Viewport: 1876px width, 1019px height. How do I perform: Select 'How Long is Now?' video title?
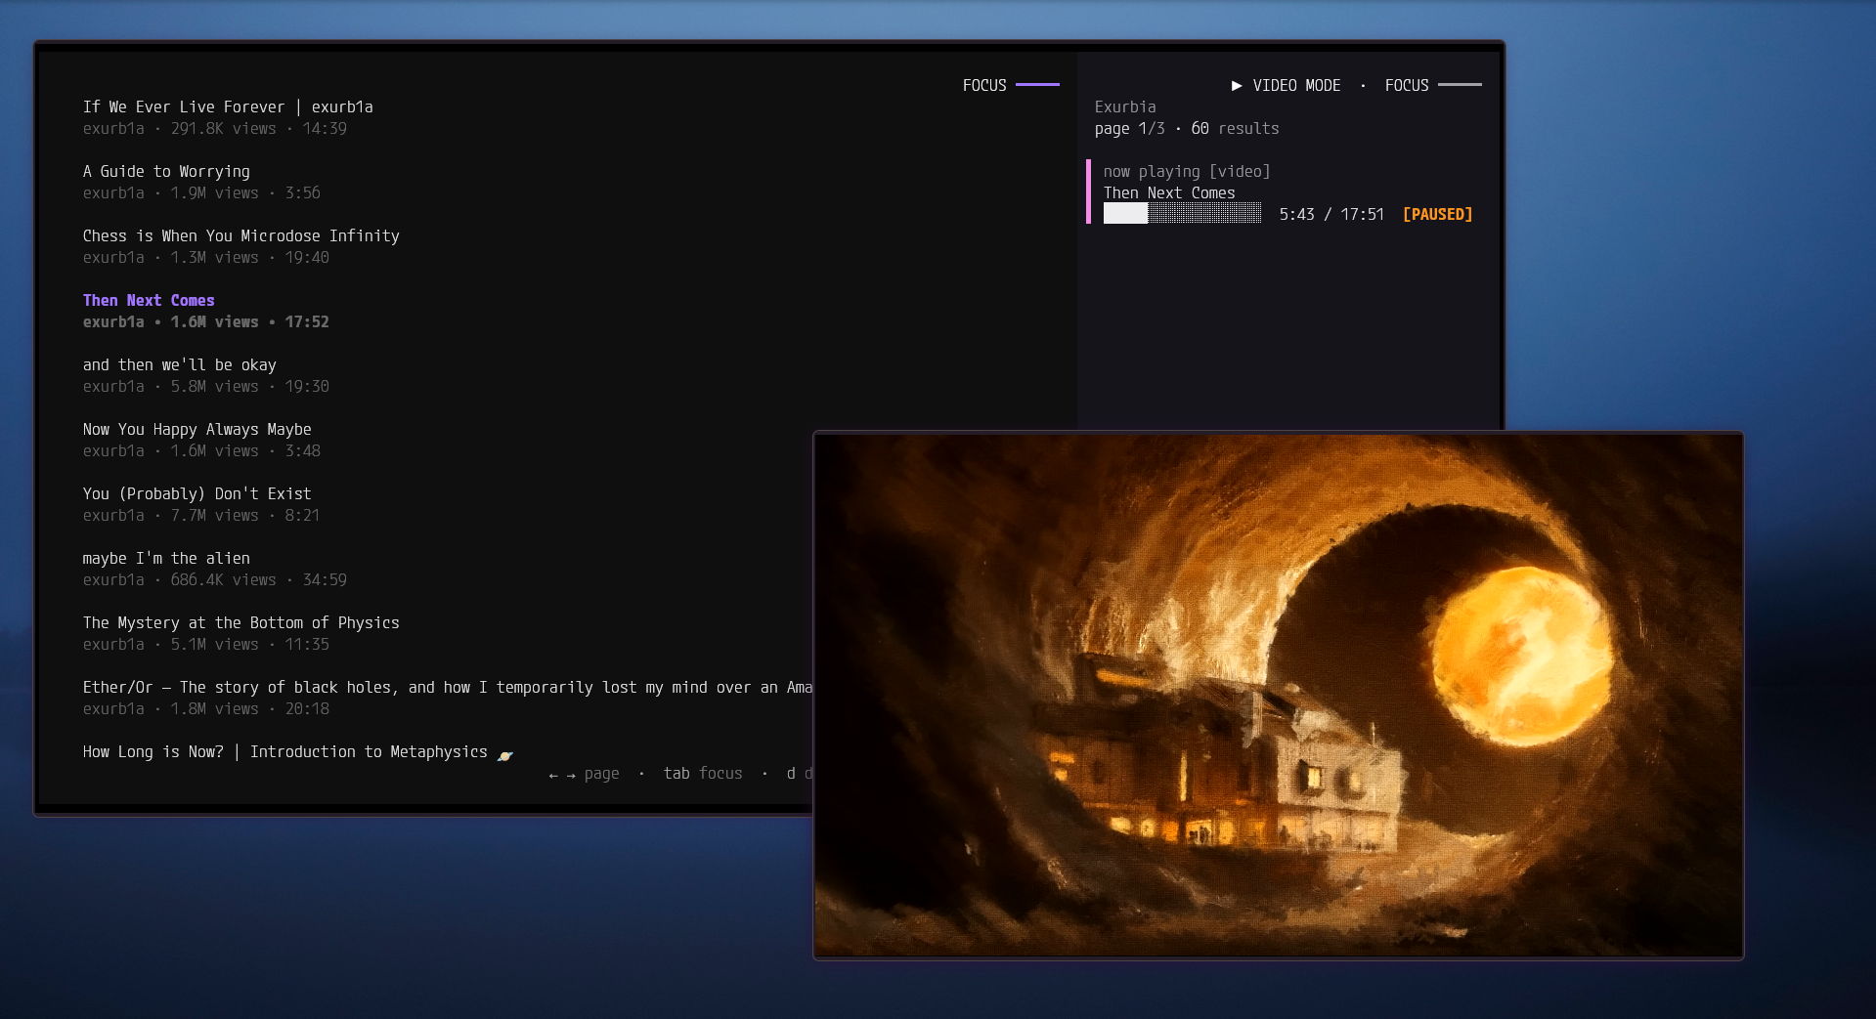click(x=285, y=752)
